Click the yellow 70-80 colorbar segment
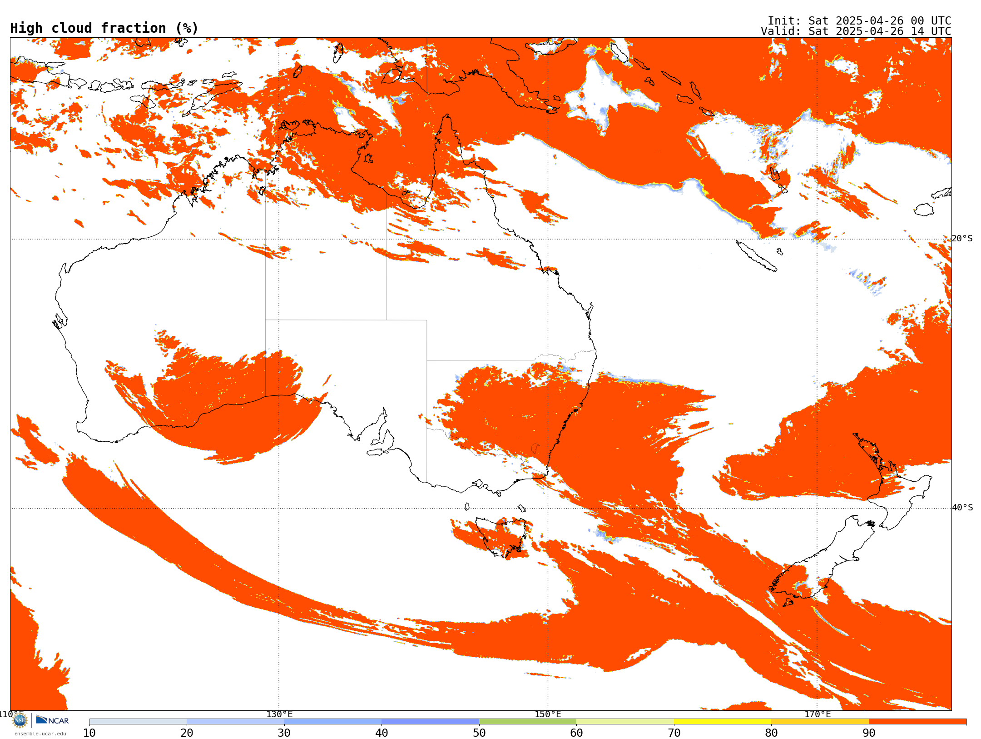Screen dimensions: 981x739 (723, 722)
